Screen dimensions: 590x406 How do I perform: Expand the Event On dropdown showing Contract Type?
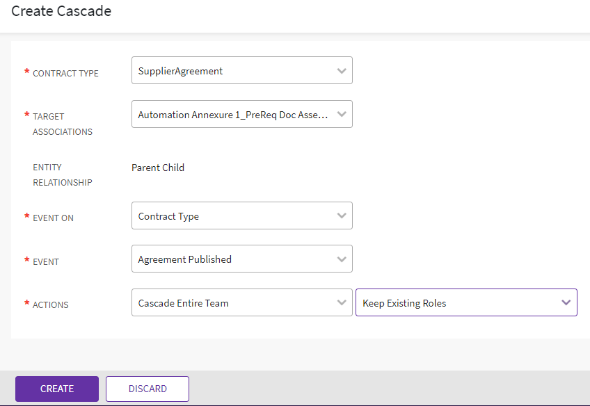click(233, 216)
